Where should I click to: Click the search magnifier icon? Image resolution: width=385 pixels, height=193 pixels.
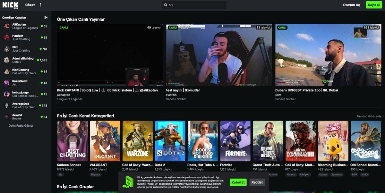165,5
